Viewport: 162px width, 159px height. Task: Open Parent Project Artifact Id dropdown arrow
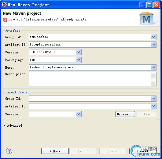tap(154, 106)
